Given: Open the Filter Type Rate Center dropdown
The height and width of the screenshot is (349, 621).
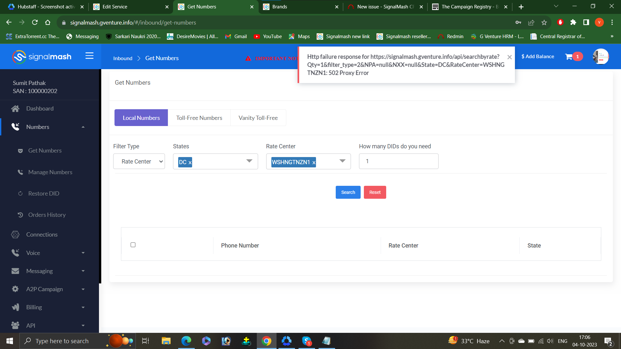Looking at the screenshot, I should point(139,161).
